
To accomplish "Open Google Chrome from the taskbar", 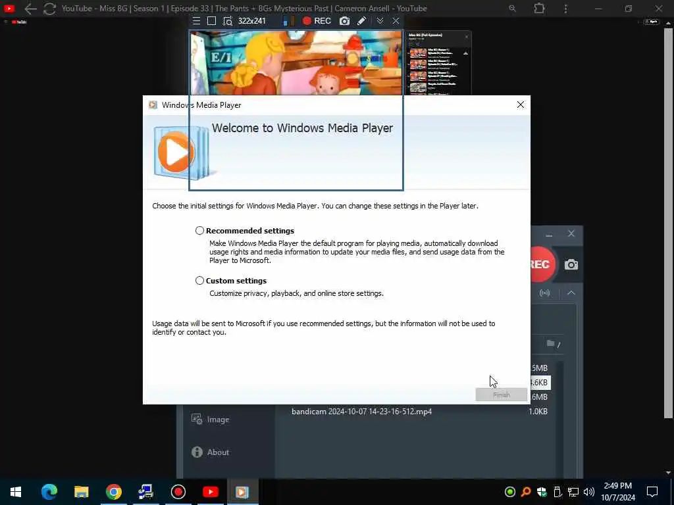I will pyautogui.click(x=113, y=492).
